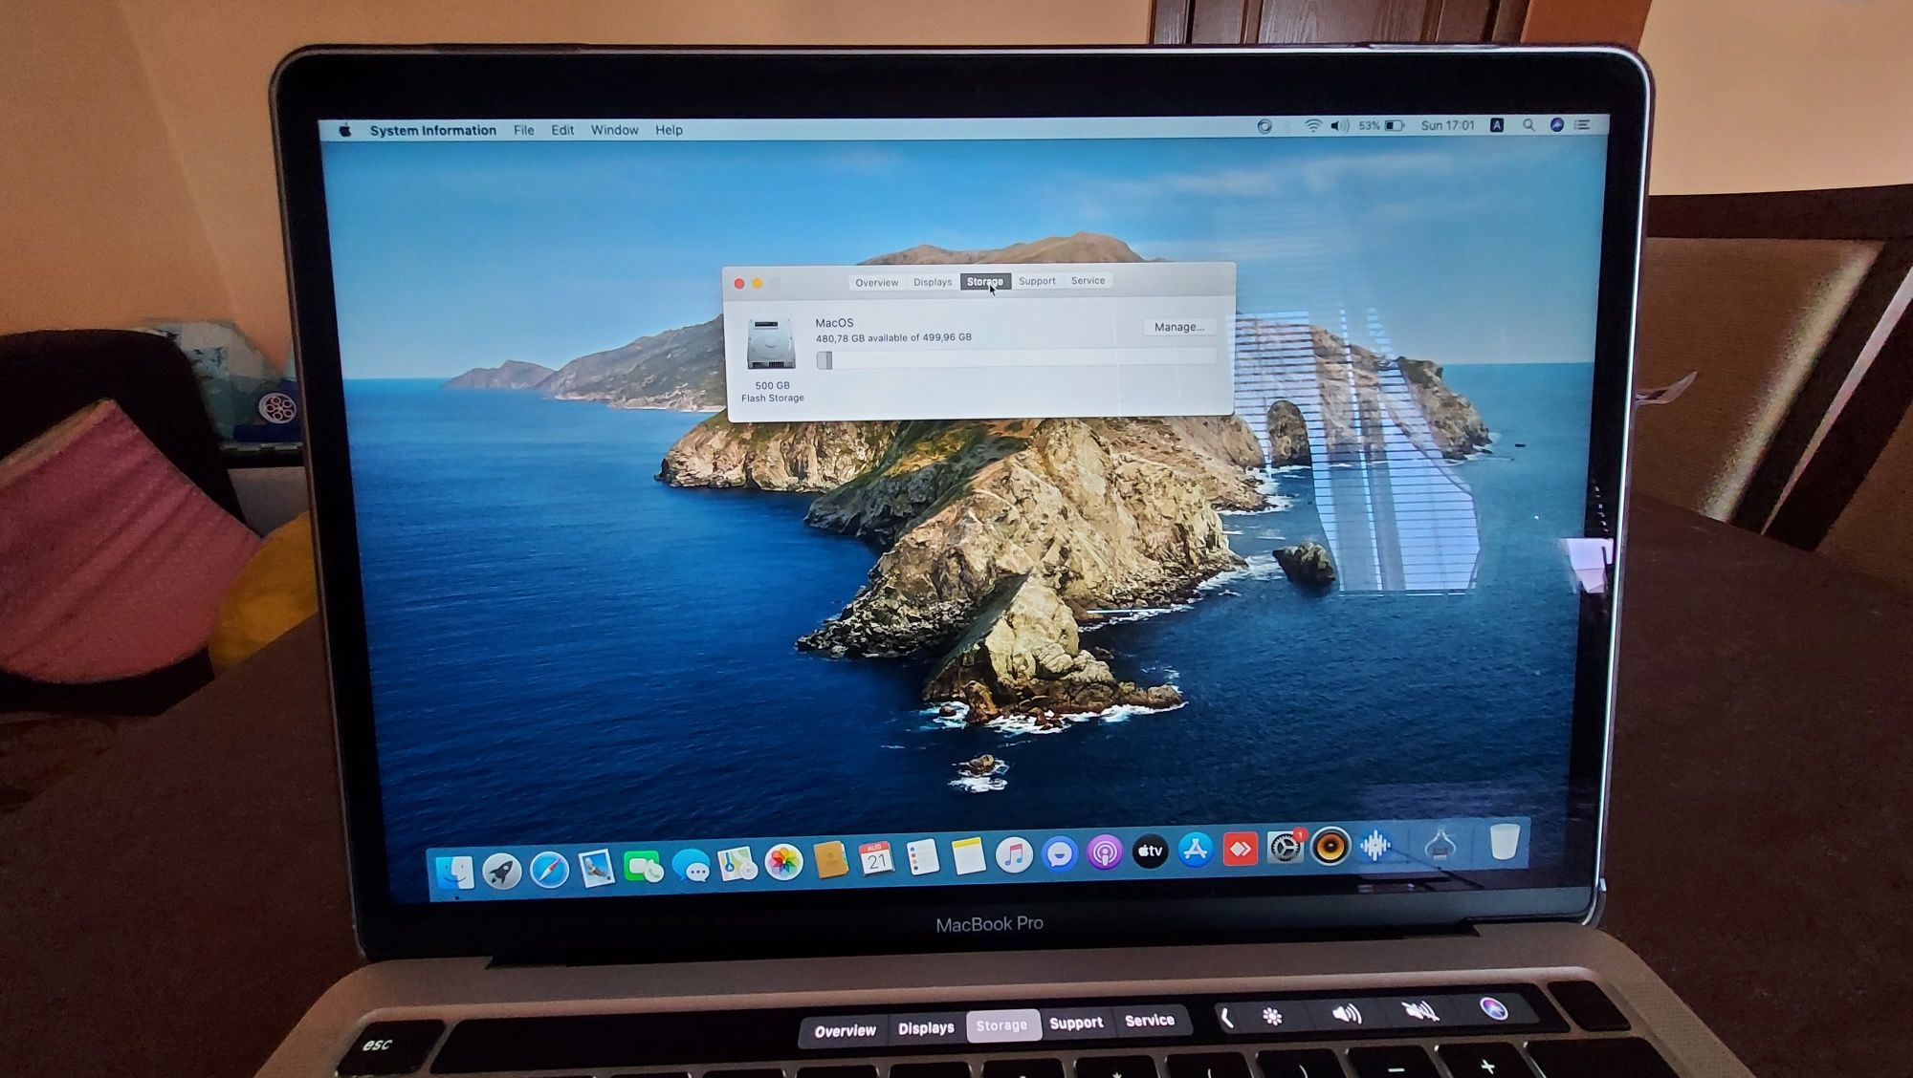The image size is (1913, 1078).
Task: Tap Support on the Touch Bar
Action: pos(1076,1023)
